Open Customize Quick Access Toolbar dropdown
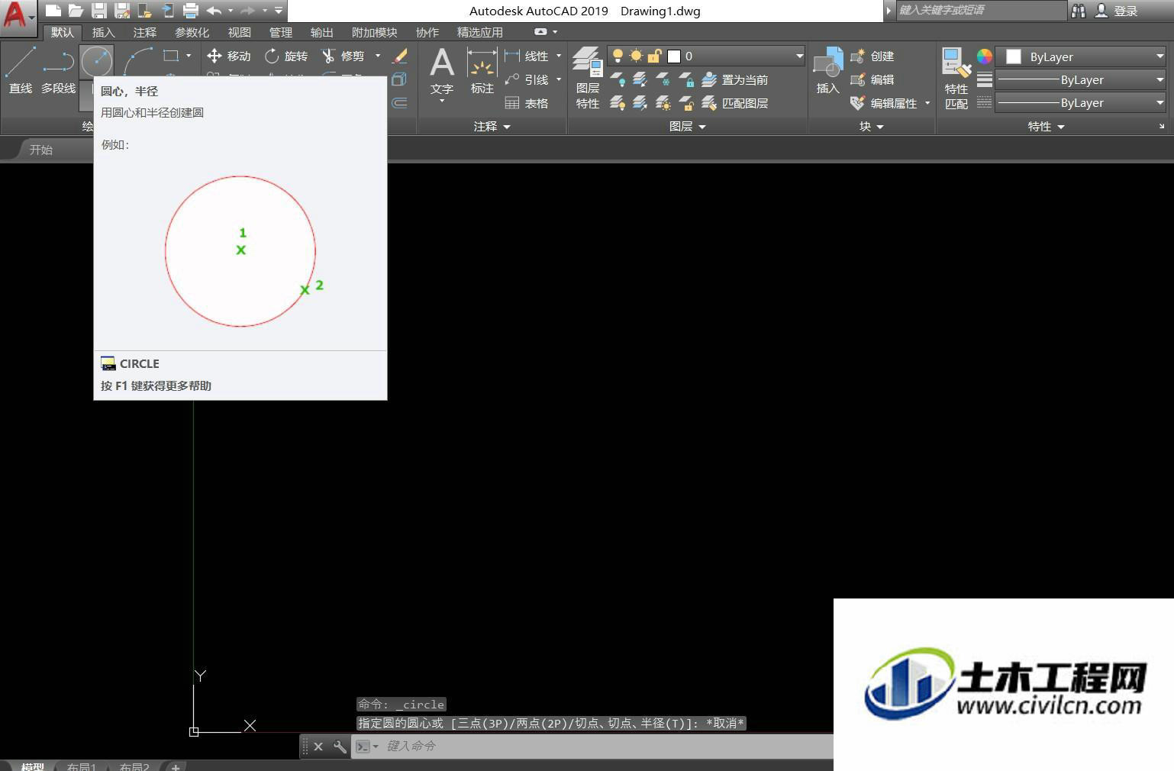1174x771 pixels. (279, 11)
